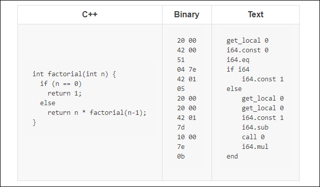This screenshot has width=320, height=187.
Task: Click the binary byte '7d'
Action: [x=181, y=128]
